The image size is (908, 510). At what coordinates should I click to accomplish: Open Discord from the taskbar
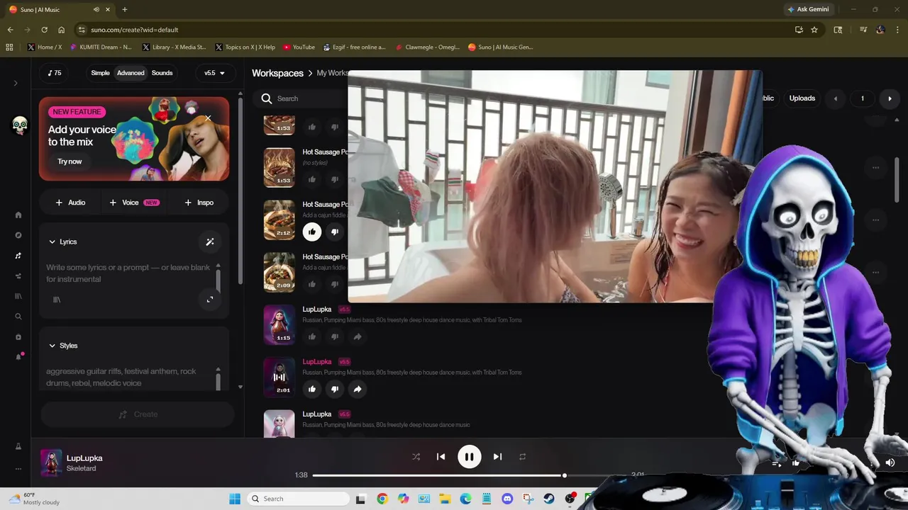point(507,499)
